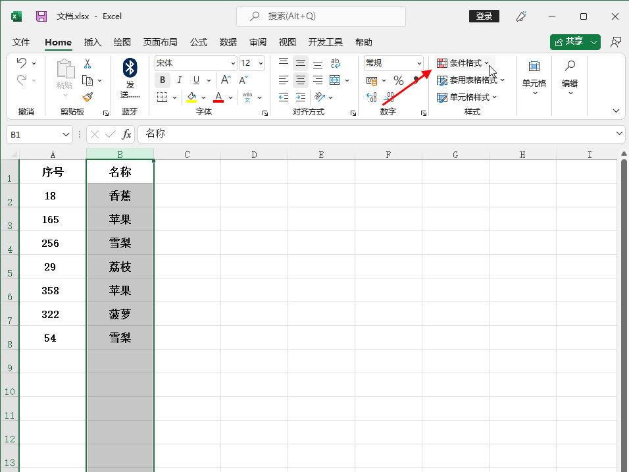Viewport: 629px width, 472px height.
Task: Click the 登录 sign-in button
Action: (484, 16)
